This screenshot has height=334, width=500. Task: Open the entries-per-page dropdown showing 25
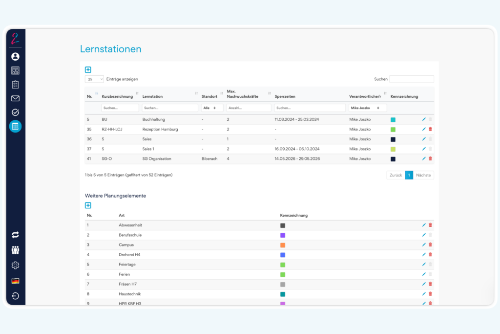pos(94,79)
